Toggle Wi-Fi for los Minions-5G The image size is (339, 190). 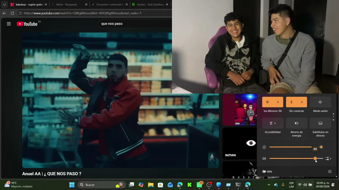tap(267, 102)
